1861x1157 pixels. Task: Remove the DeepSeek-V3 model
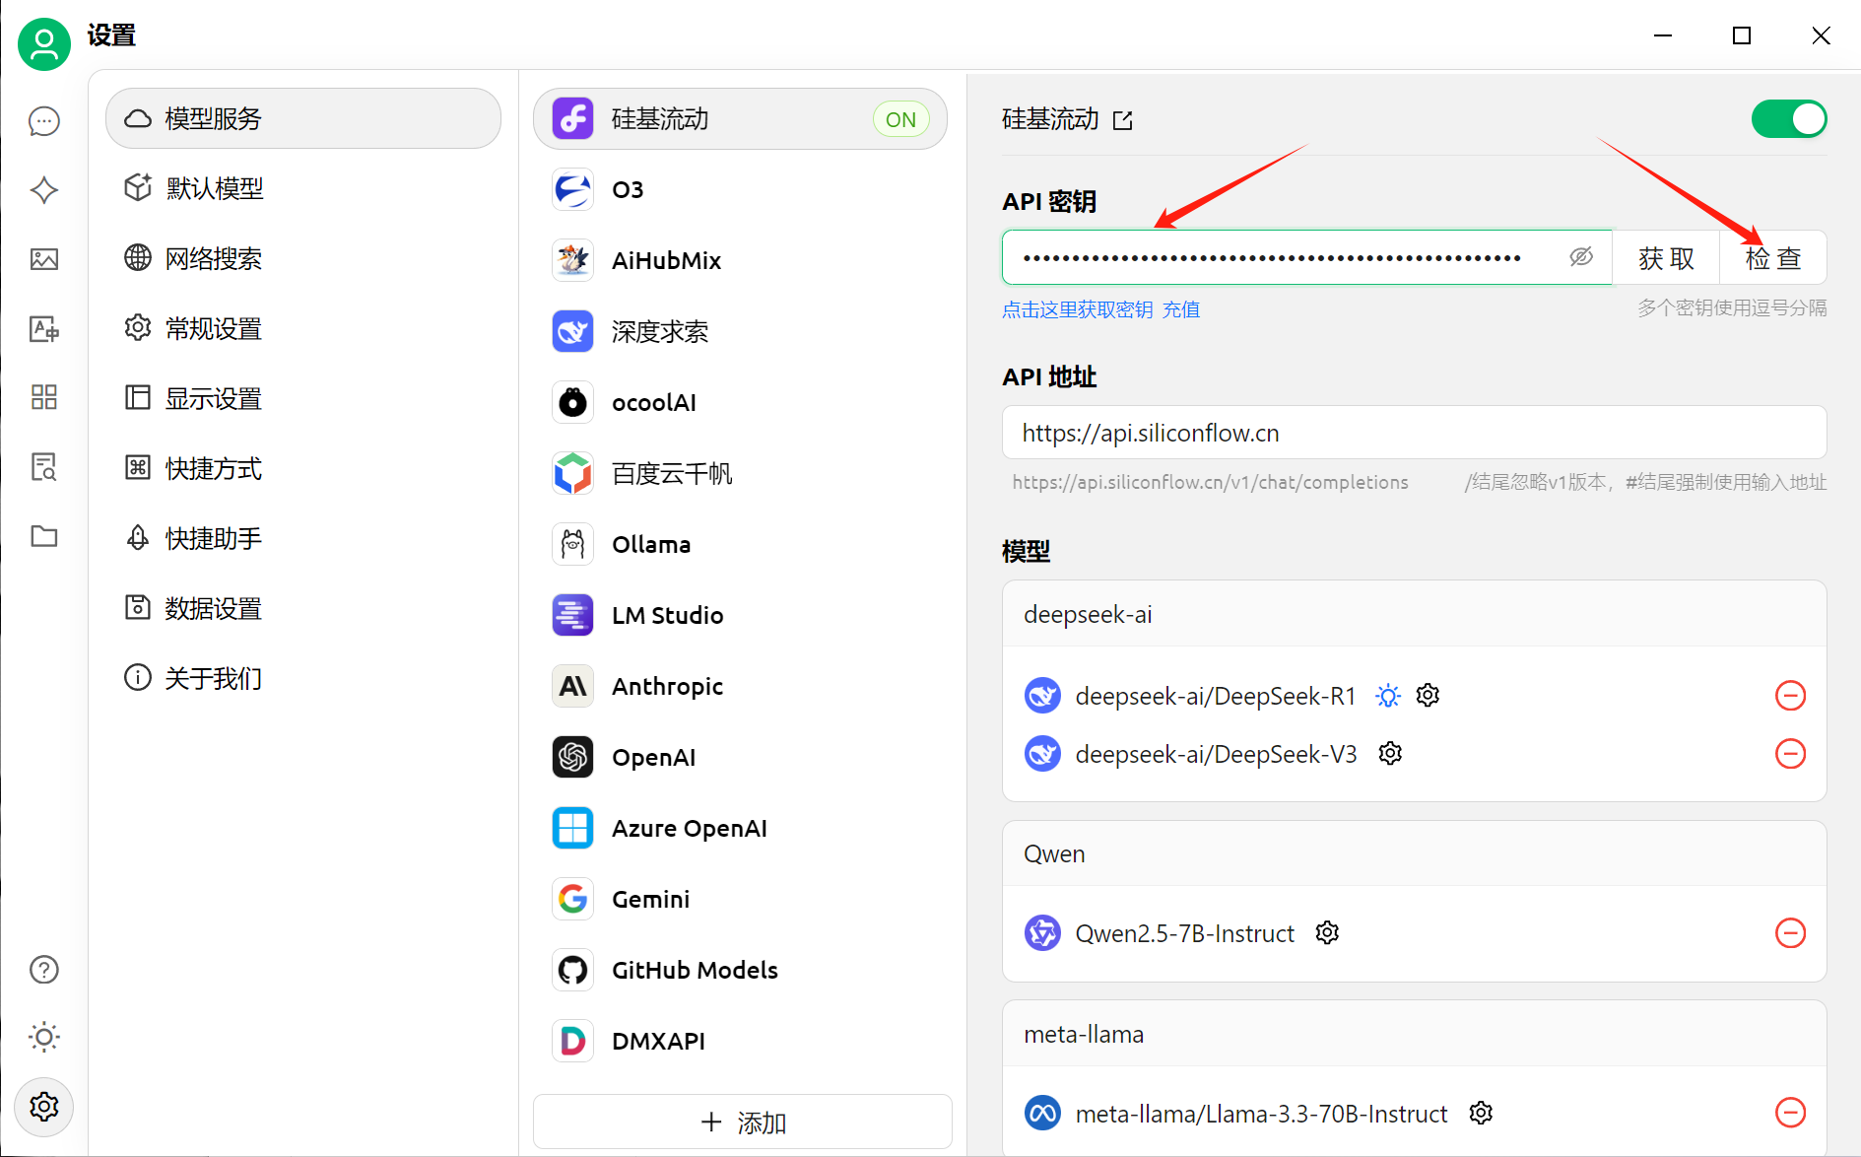1790,754
